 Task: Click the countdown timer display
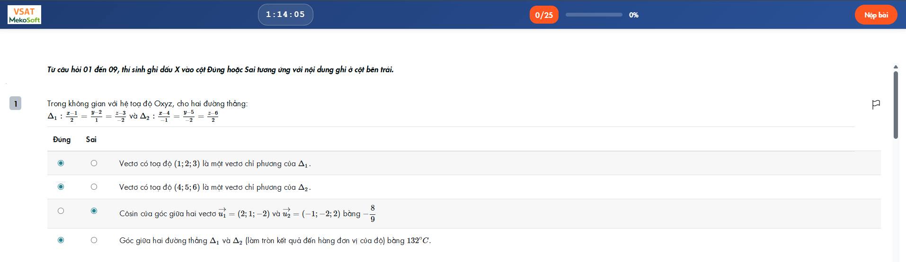[285, 15]
